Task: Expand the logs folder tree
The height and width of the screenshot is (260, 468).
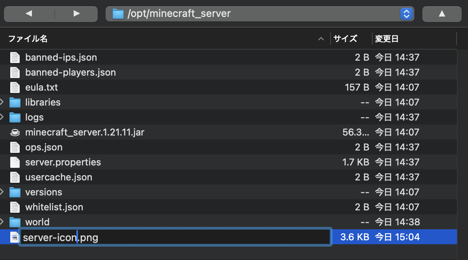Action: (3, 117)
